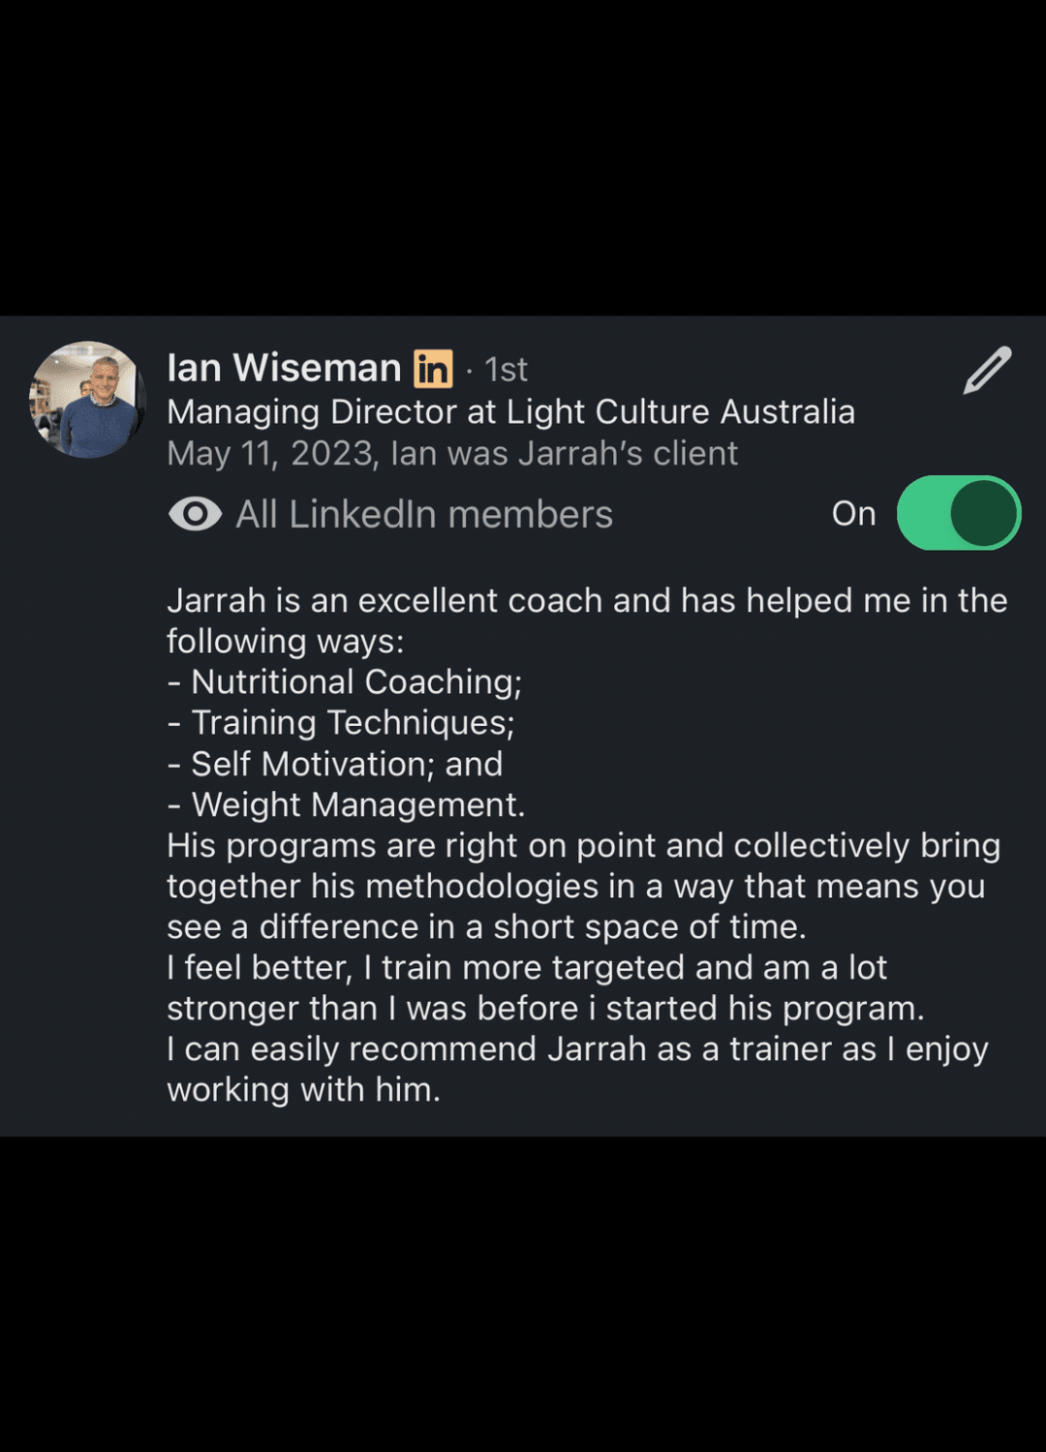Tap the All LinkedIn members label

click(x=424, y=514)
